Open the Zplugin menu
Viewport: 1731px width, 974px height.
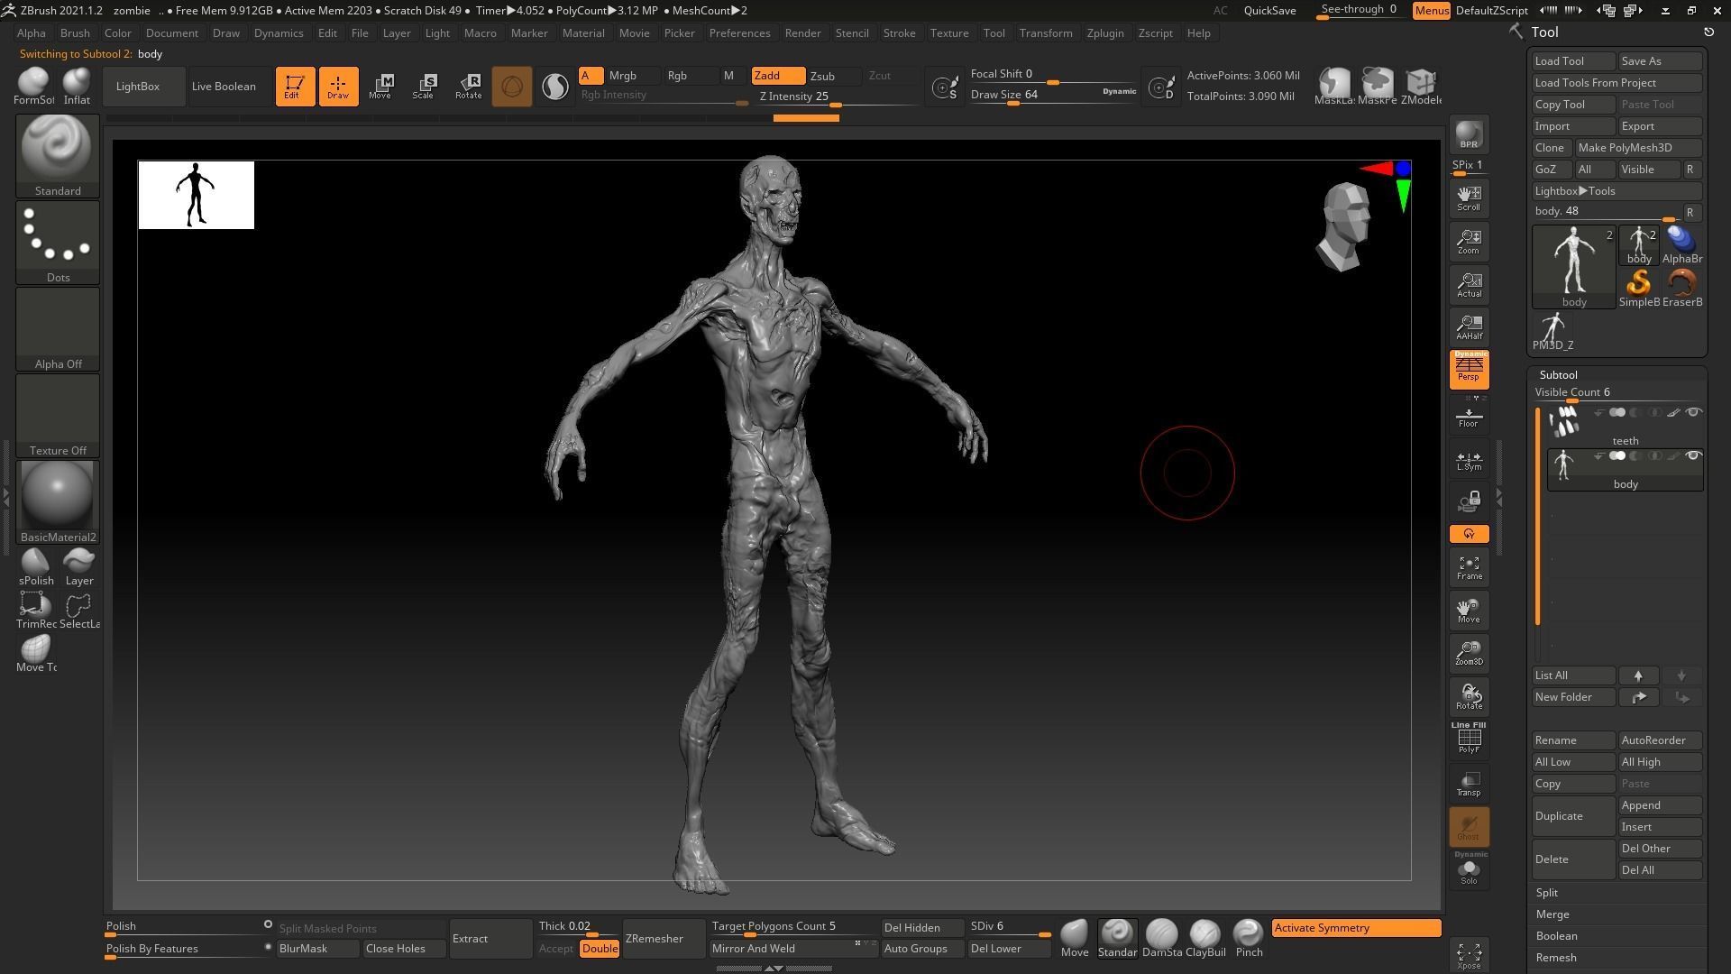1105,33
